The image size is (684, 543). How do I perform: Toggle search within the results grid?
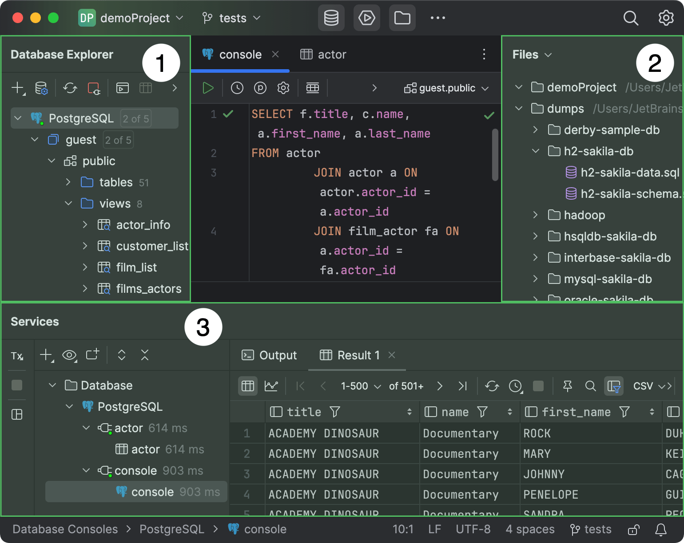tap(591, 386)
